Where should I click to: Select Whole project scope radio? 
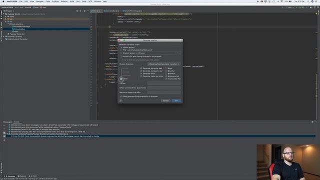click(121, 47)
